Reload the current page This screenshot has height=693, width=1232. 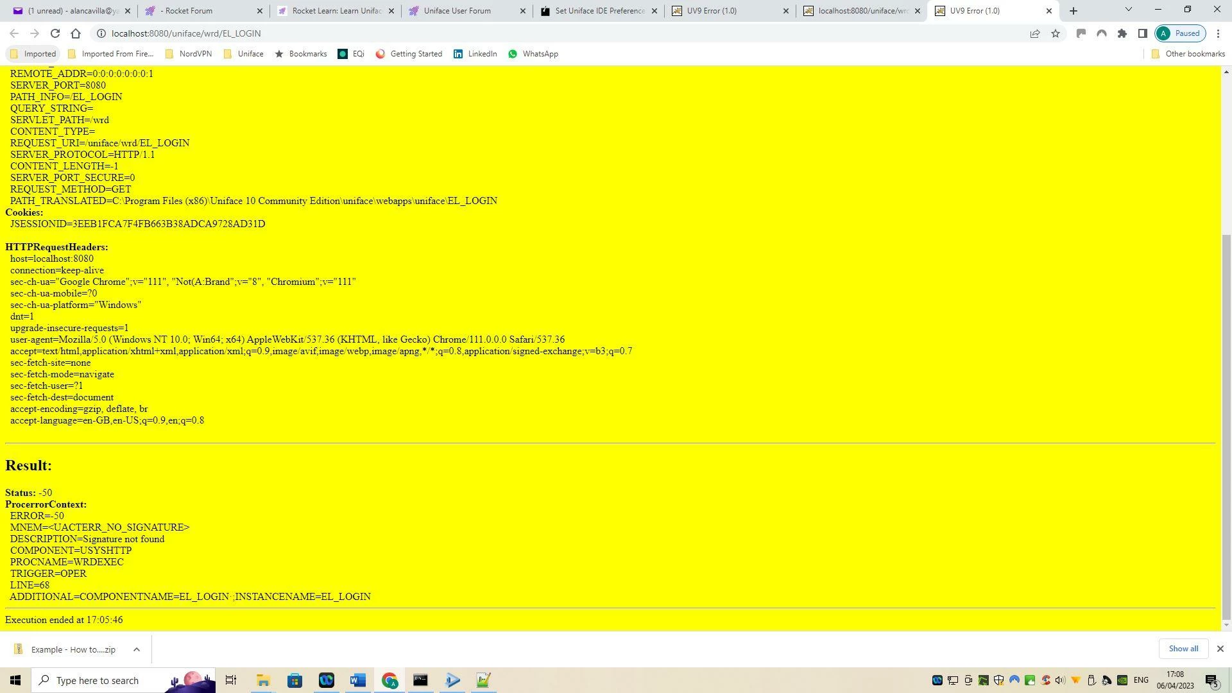[x=55, y=33]
